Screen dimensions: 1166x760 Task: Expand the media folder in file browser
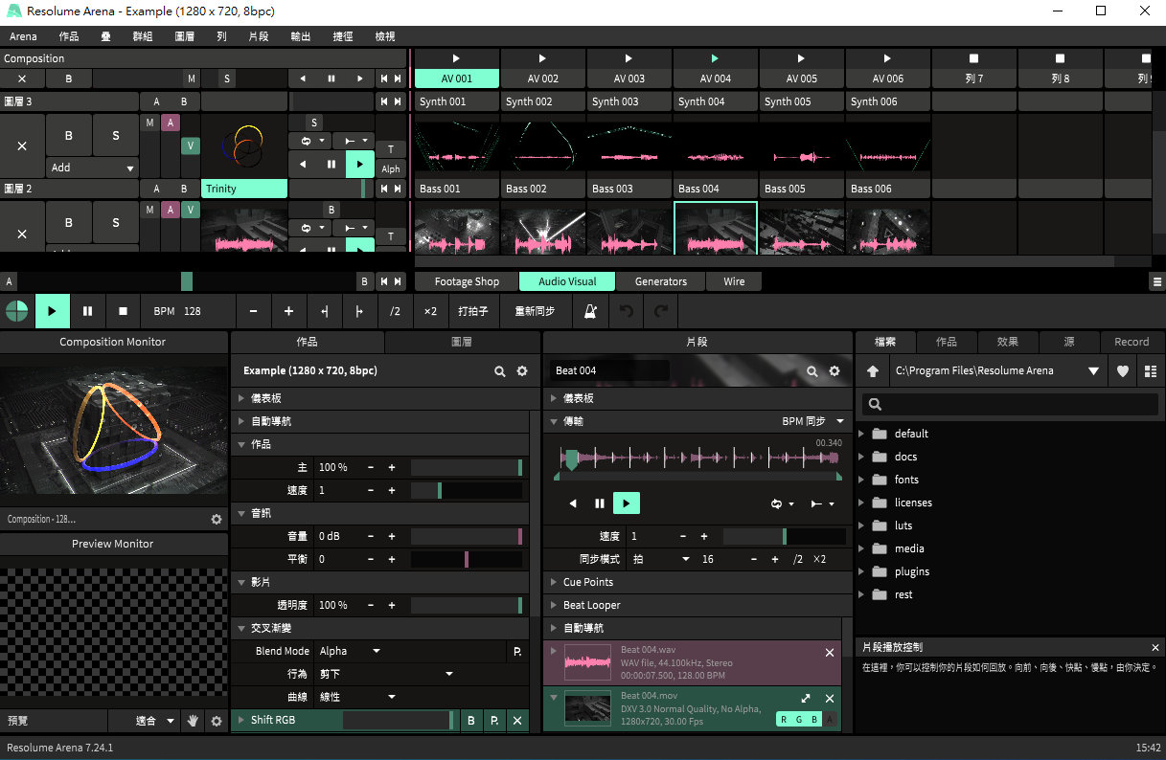coord(861,548)
